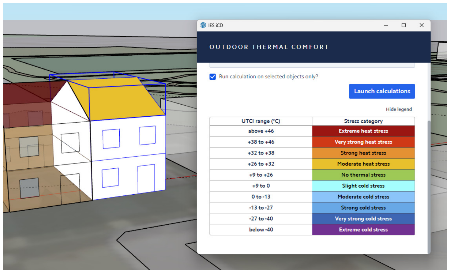Select the Very strong heat stress color cell

[363, 142]
